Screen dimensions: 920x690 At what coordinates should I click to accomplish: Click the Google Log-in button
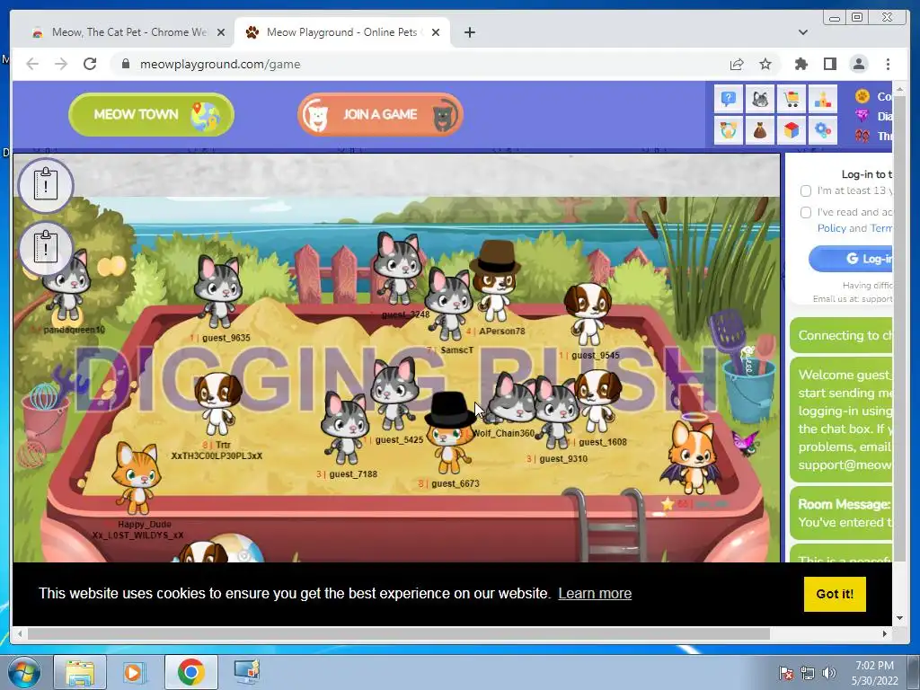point(851,259)
